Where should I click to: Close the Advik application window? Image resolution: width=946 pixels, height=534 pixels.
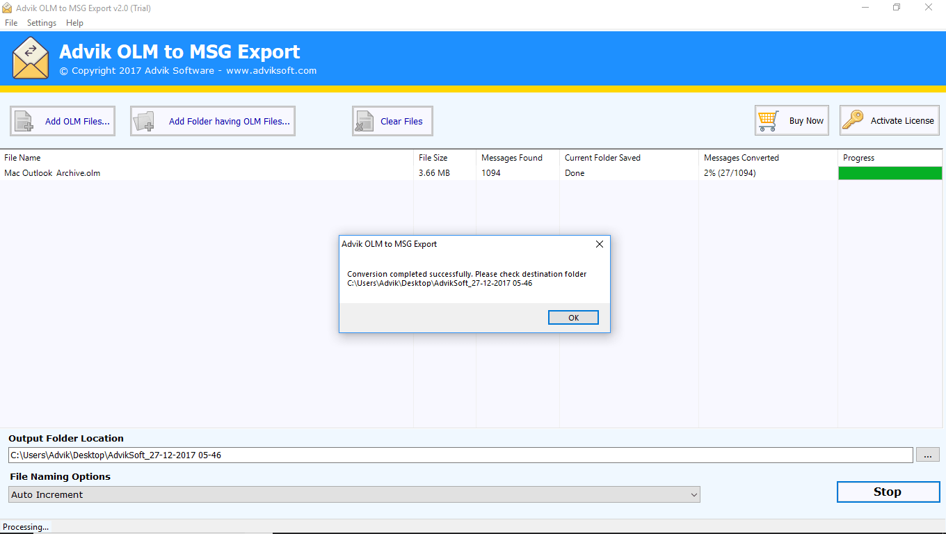(929, 8)
